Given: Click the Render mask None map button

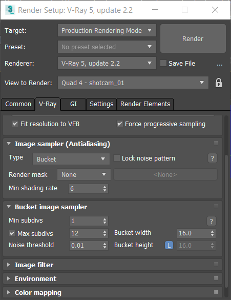Looking at the screenshot, I should pyautogui.click(x=165, y=174).
